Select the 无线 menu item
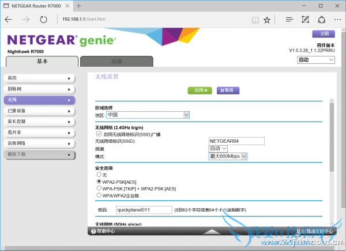 (39, 100)
